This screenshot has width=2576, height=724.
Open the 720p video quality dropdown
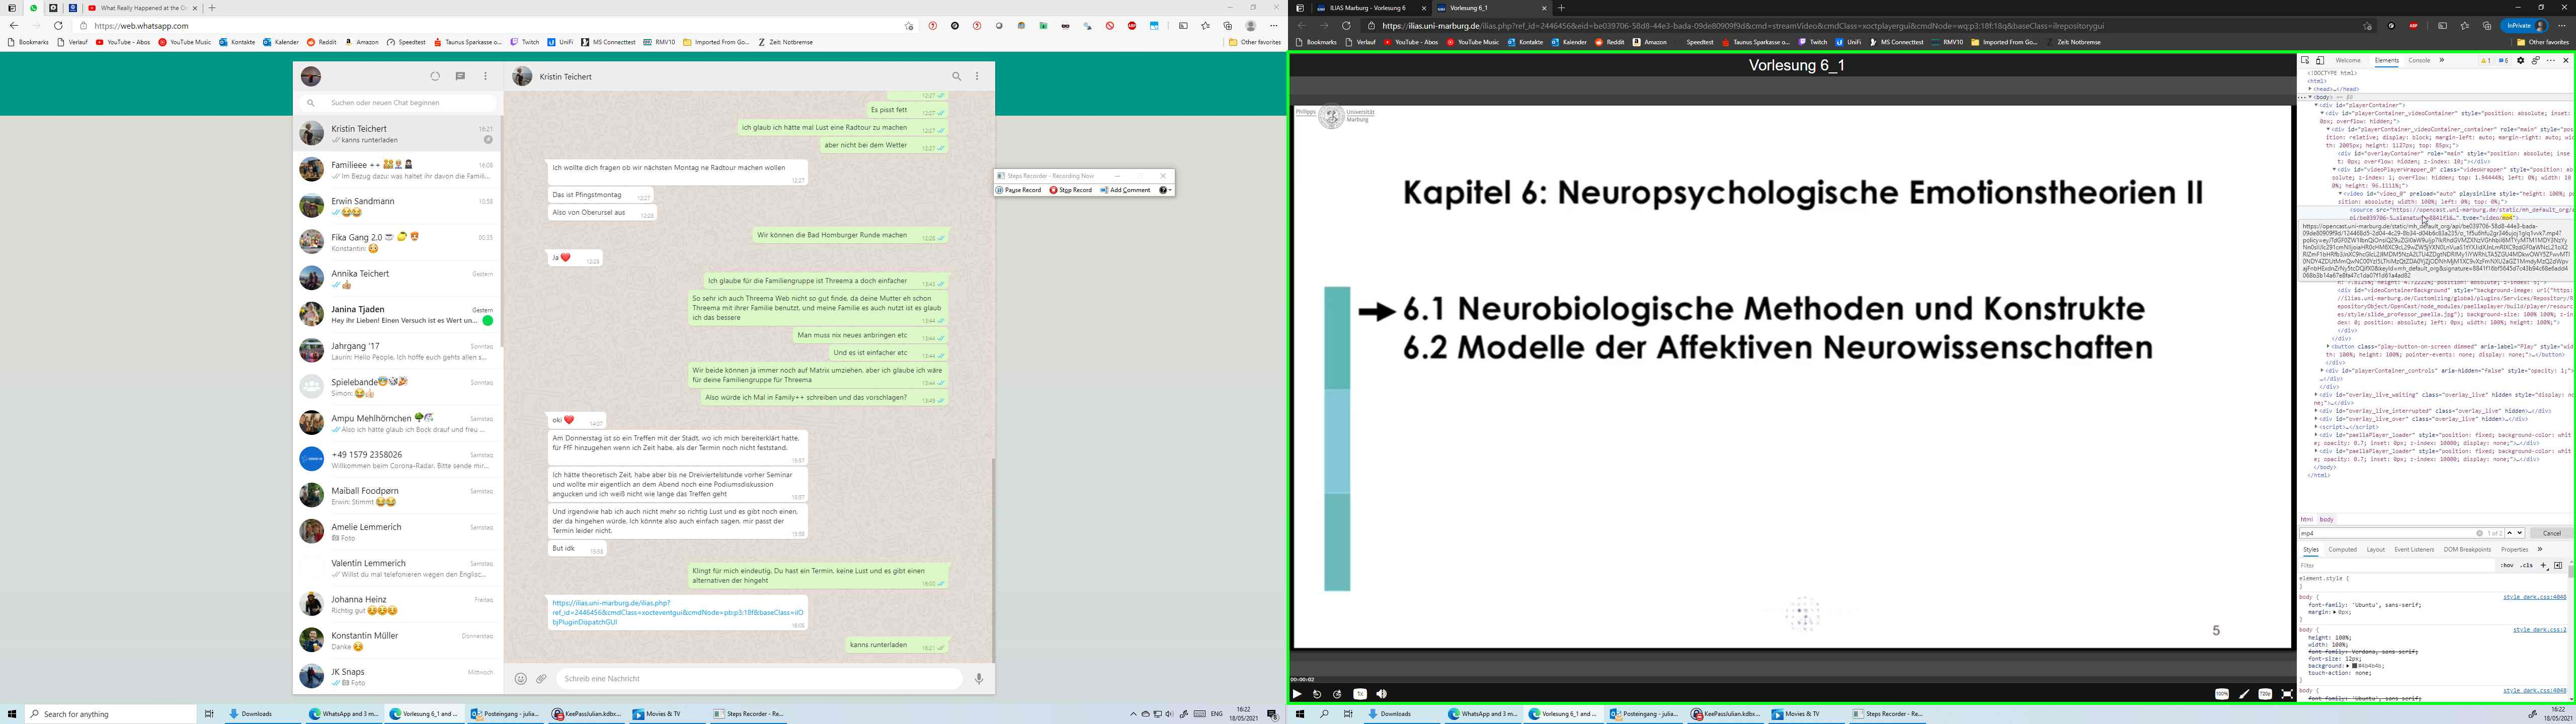[2265, 694]
